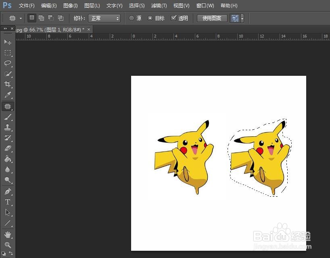330x258 pixels.
Task: Select the Hand tool
Action: coord(8,235)
